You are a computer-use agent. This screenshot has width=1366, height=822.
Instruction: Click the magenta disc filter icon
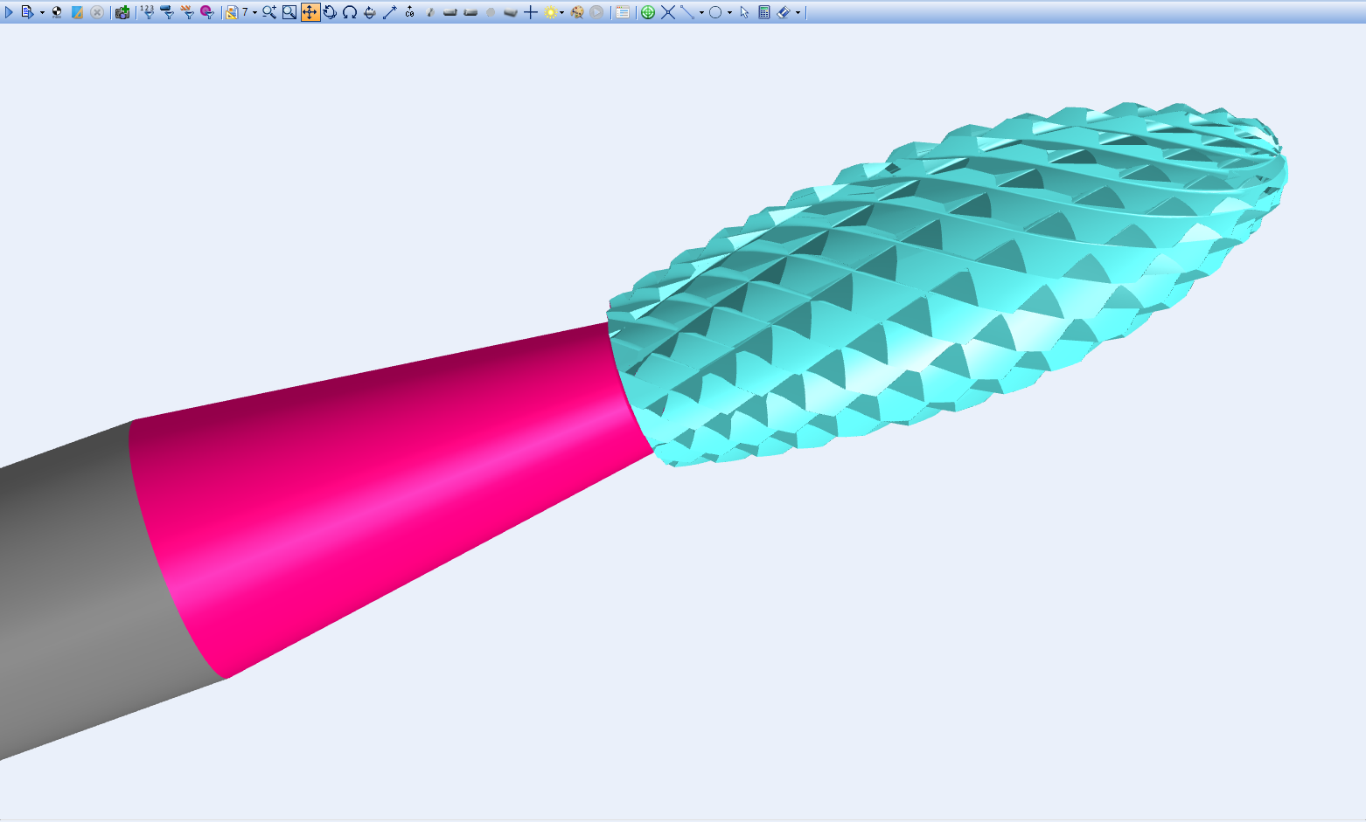[x=207, y=12]
